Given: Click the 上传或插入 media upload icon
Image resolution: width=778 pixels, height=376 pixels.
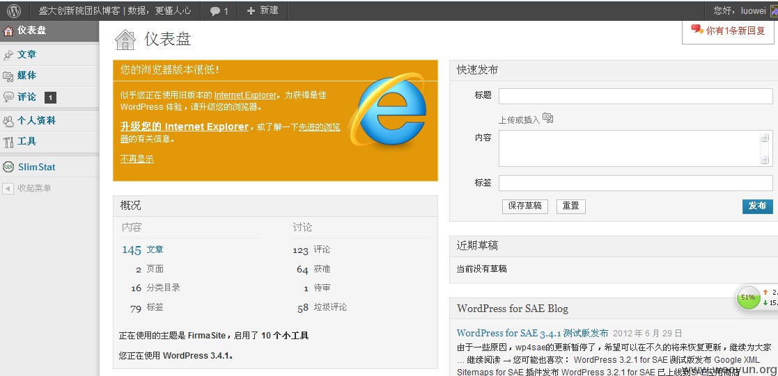Looking at the screenshot, I should (x=547, y=118).
